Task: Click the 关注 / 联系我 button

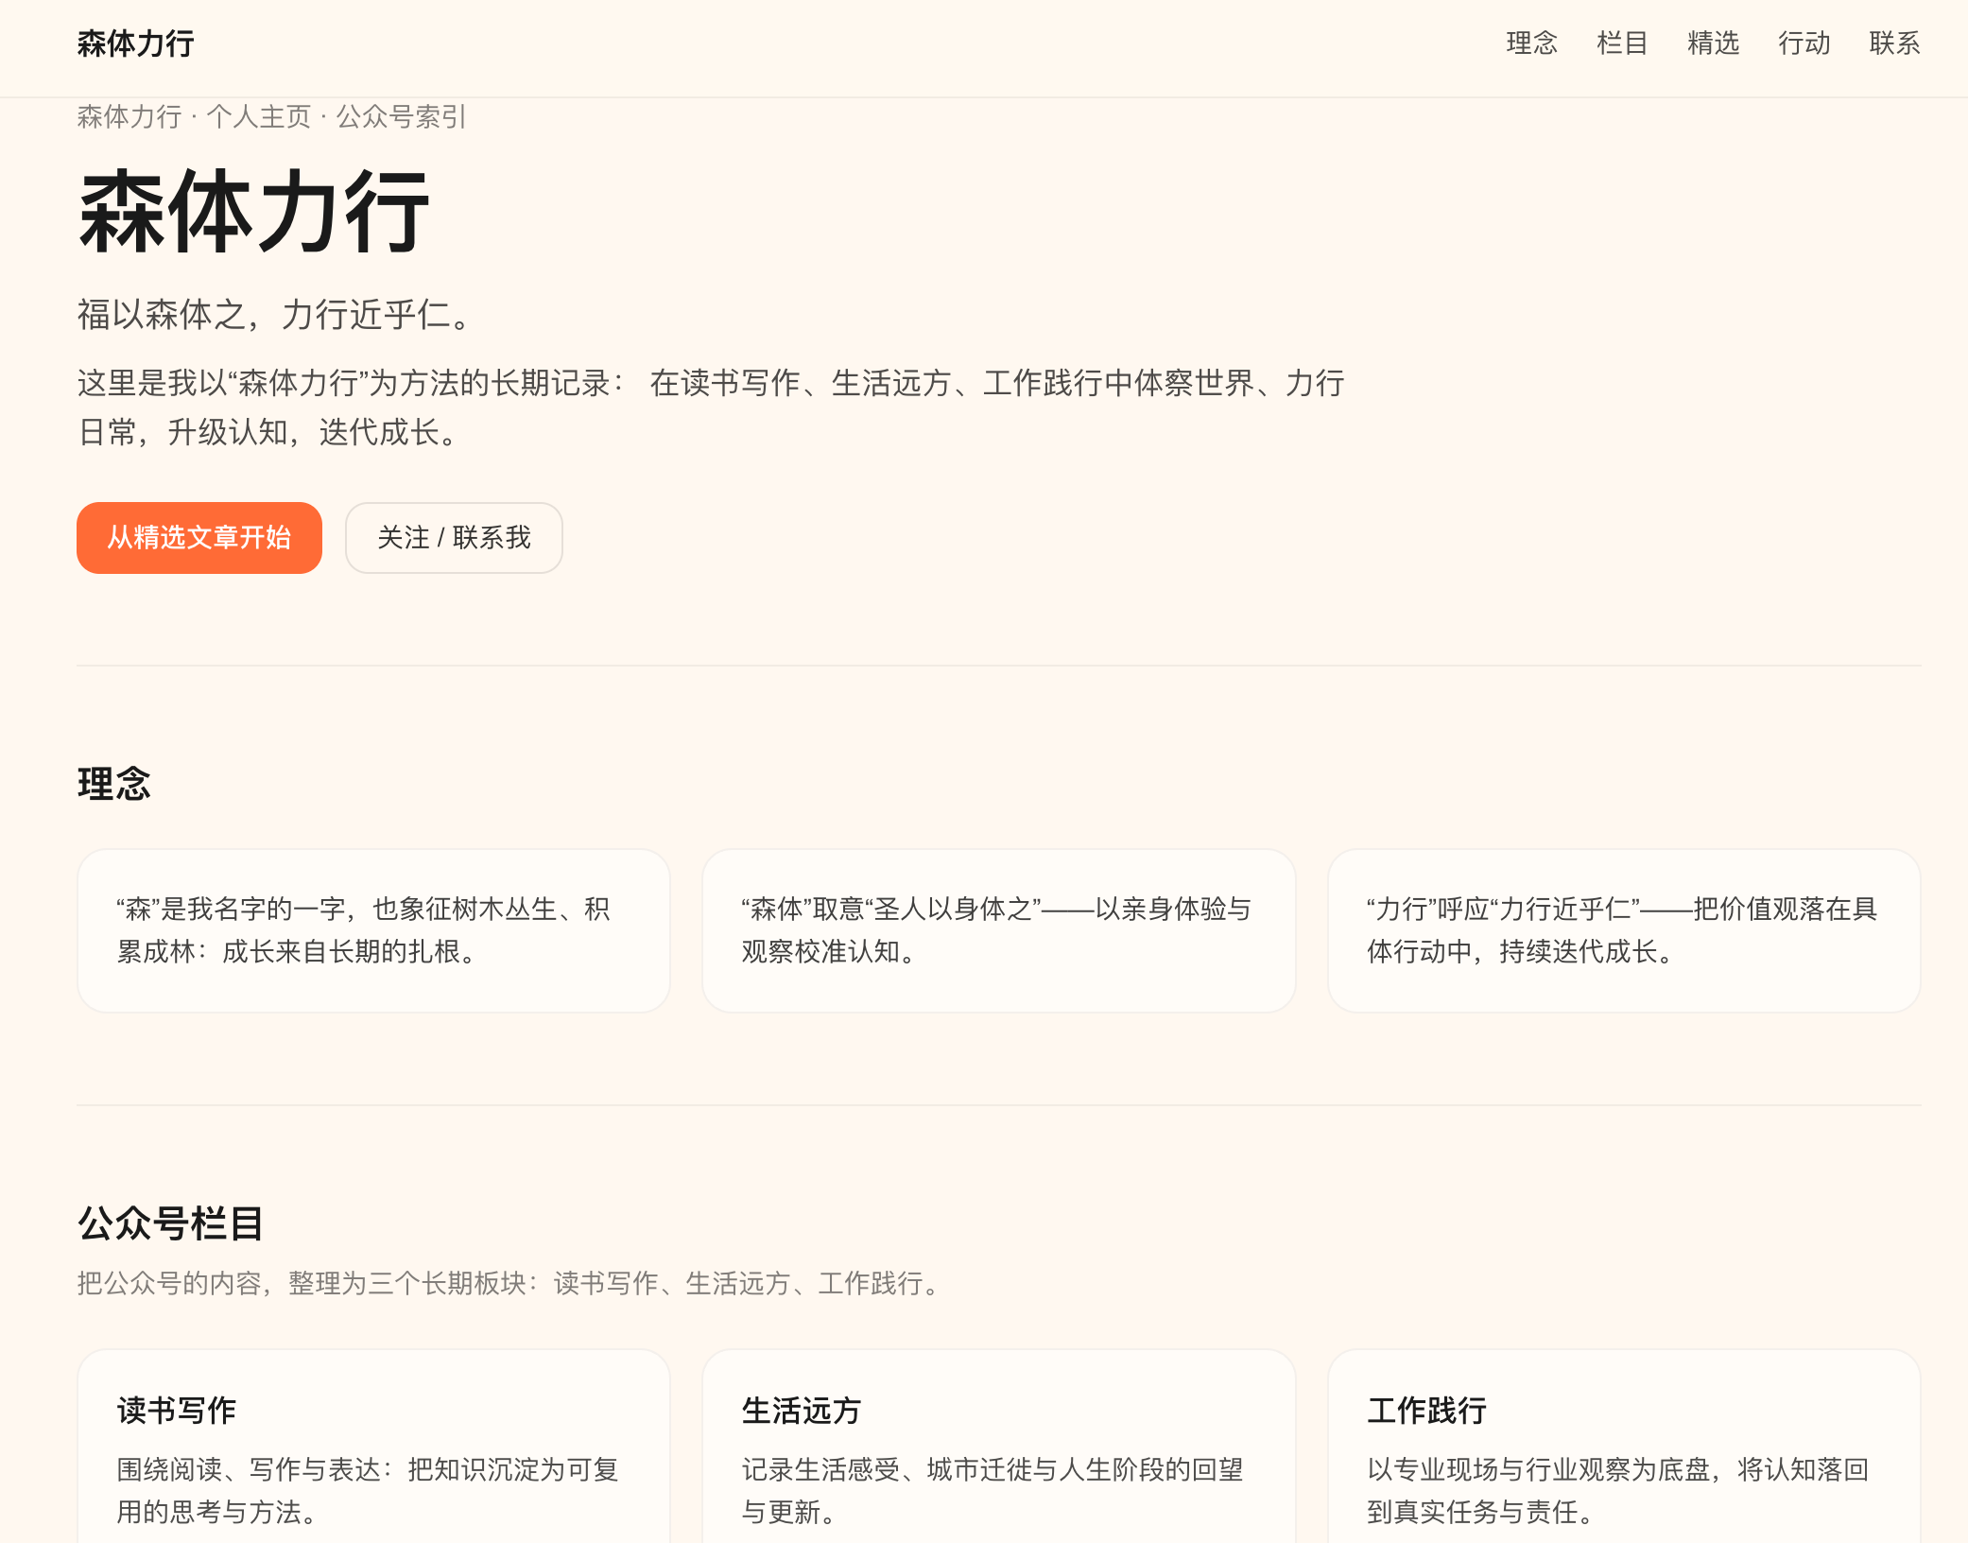Action: pyautogui.click(x=454, y=537)
